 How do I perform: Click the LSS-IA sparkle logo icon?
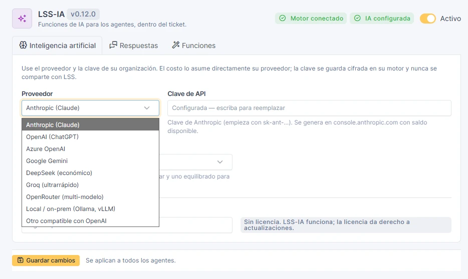(x=22, y=18)
